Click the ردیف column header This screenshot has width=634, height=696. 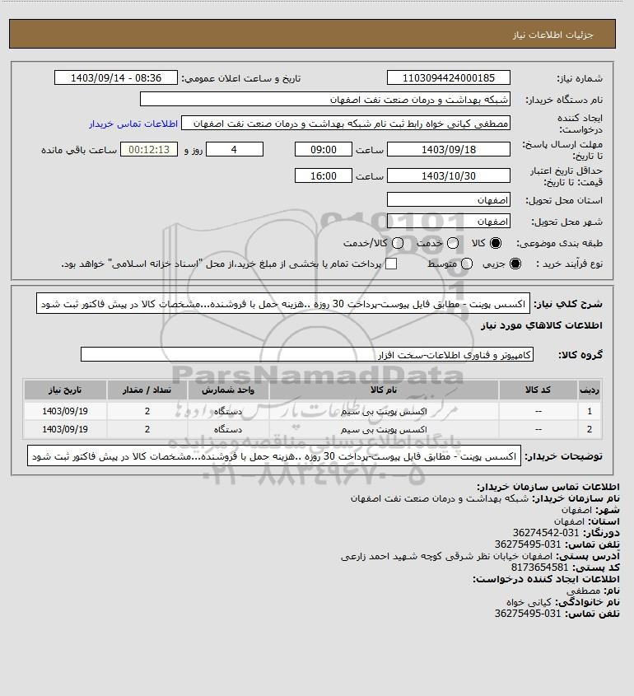click(x=590, y=390)
